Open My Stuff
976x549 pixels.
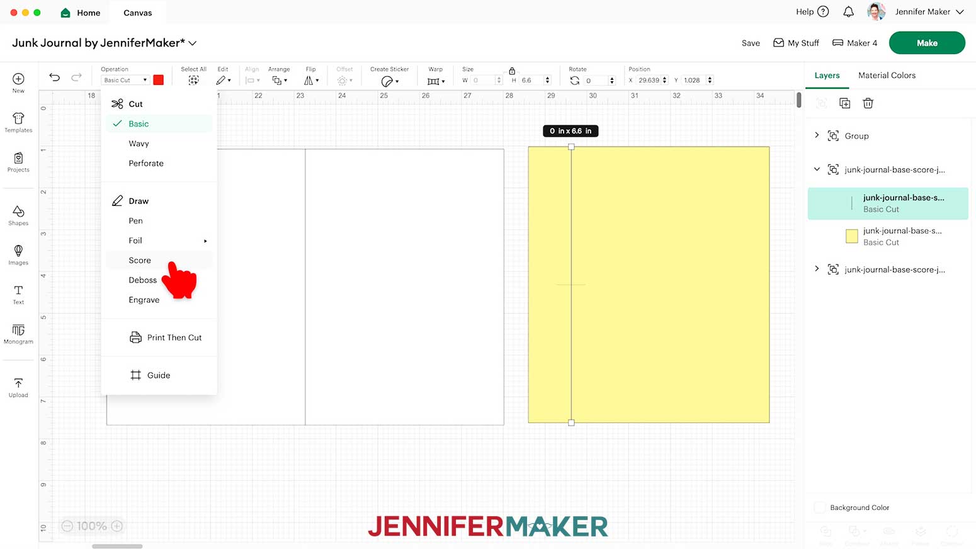tap(796, 43)
